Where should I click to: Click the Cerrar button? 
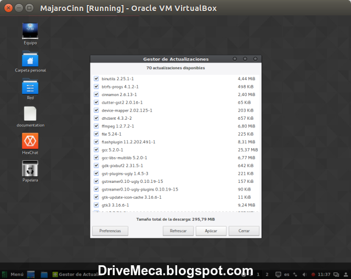[244, 231]
